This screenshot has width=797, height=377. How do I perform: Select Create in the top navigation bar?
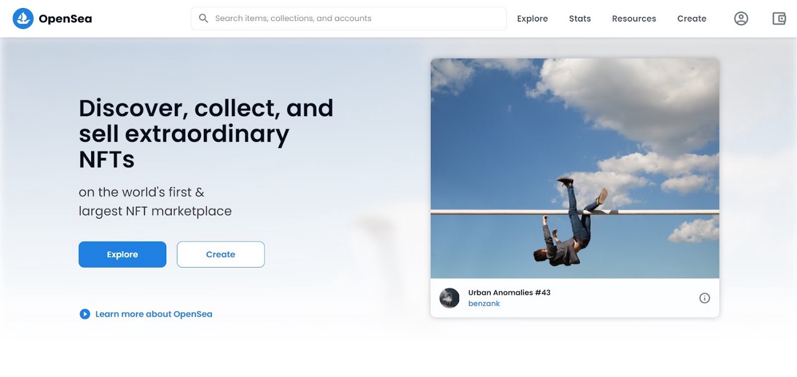692,19
